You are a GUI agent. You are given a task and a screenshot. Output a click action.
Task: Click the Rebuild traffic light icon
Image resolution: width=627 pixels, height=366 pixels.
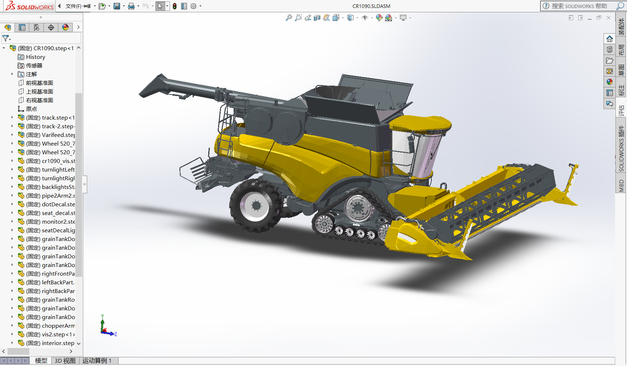pos(175,6)
